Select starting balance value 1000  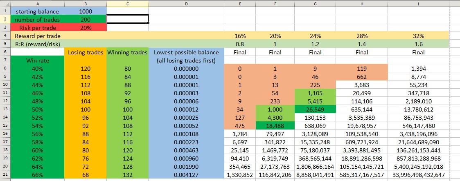86,11
